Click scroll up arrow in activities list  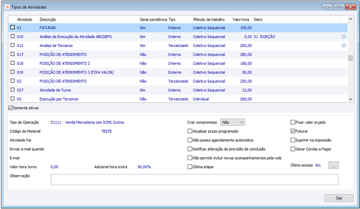[350, 19]
